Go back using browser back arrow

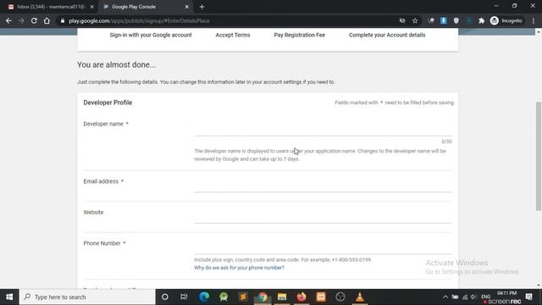point(8,20)
